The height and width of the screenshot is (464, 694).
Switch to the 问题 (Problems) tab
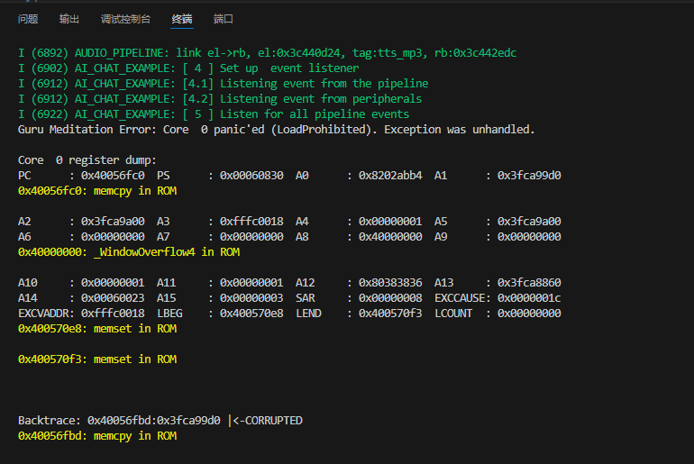[28, 19]
